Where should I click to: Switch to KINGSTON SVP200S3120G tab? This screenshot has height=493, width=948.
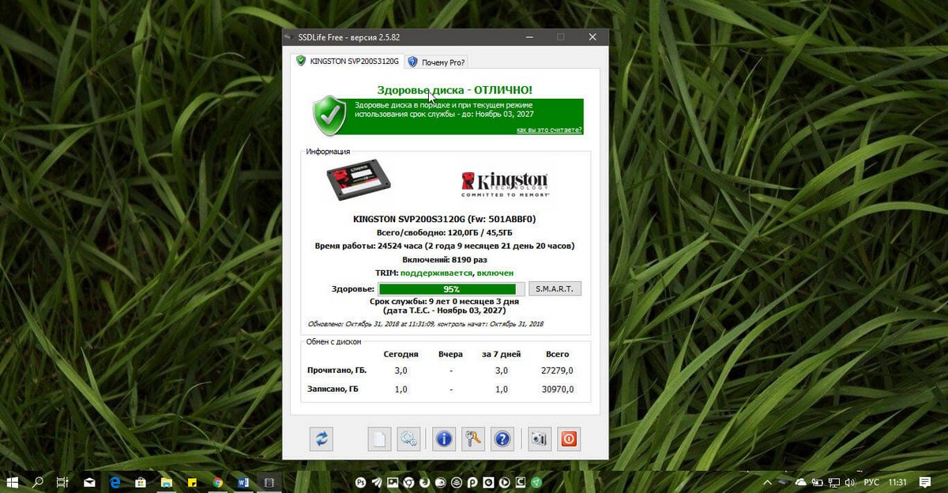347,61
